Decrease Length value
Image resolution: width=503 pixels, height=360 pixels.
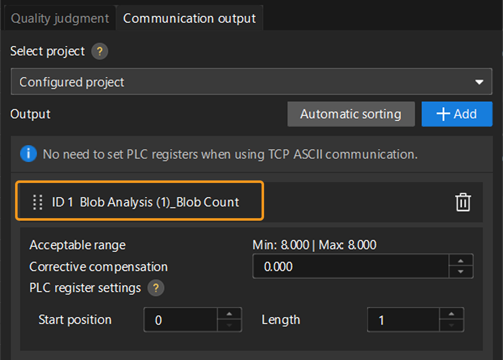click(451, 325)
